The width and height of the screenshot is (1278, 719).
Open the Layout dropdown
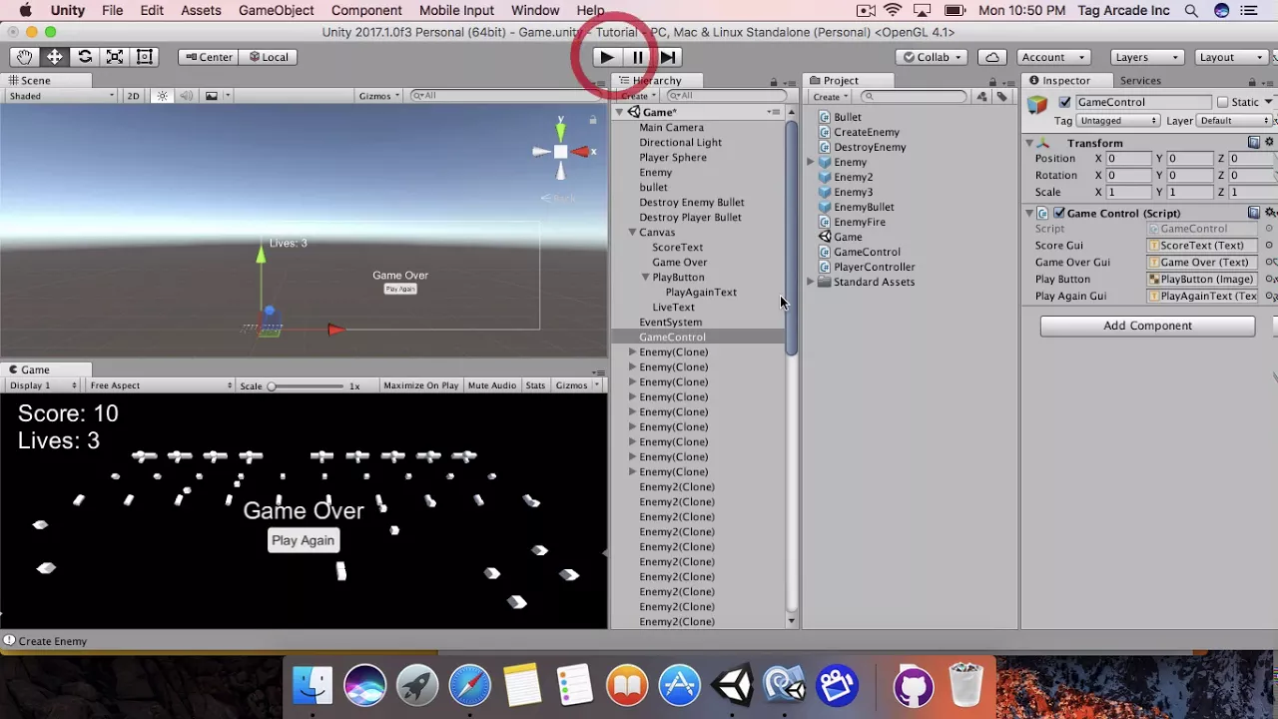(1231, 57)
